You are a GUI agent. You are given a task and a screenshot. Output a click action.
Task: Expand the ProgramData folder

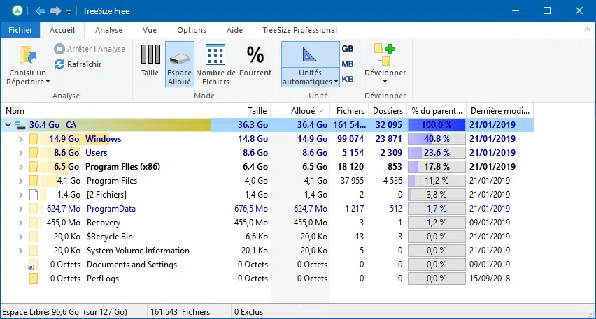pos(20,209)
